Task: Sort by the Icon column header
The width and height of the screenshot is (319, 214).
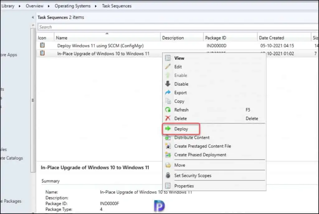Action: pos(45,38)
